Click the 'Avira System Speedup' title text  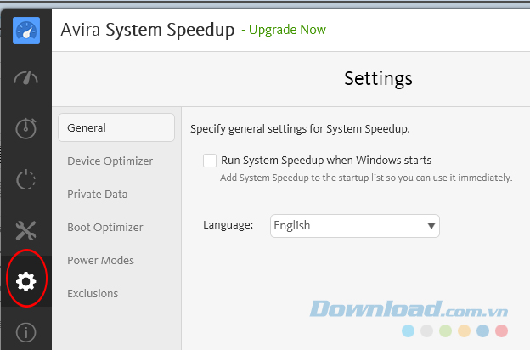[148, 30]
